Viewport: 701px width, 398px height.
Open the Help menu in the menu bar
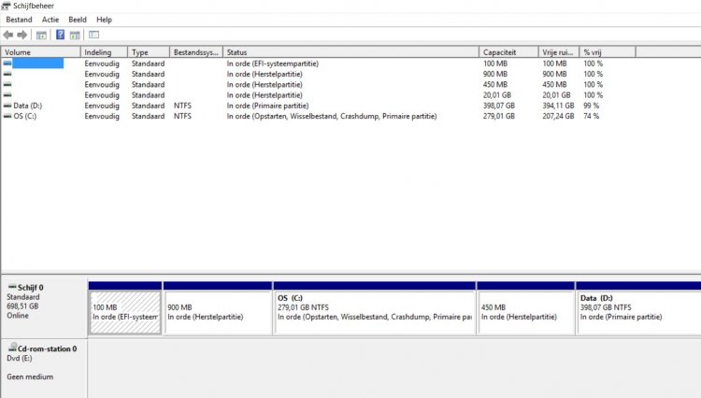(x=104, y=19)
